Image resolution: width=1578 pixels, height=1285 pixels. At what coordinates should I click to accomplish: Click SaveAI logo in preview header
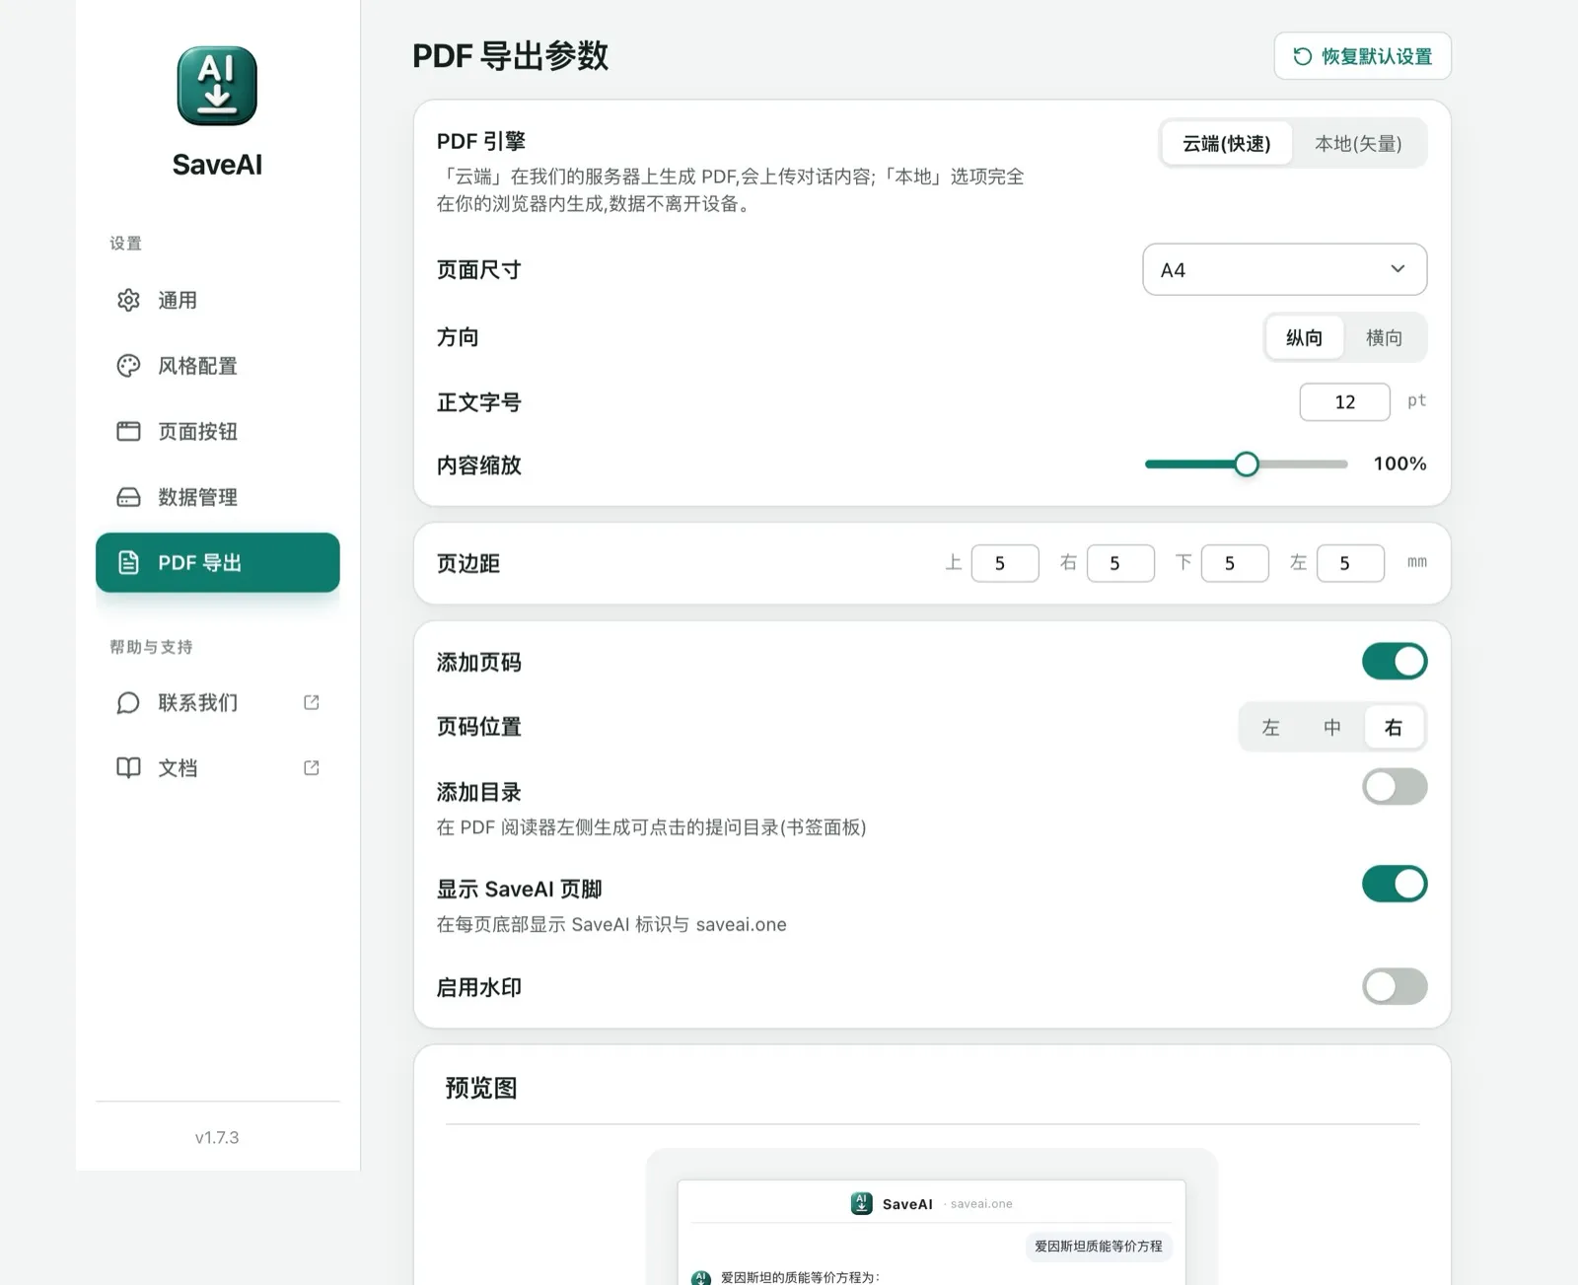(861, 1203)
